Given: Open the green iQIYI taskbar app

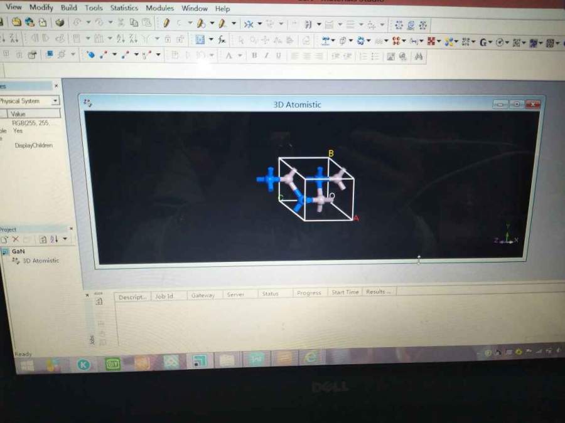Looking at the screenshot, I should [x=112, y=365].
